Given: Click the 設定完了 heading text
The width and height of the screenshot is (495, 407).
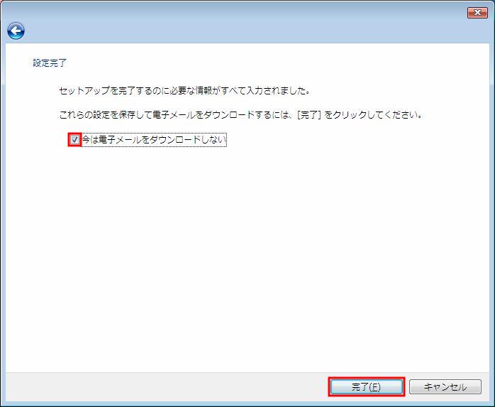Looking at the screenshot, I should click(50, 63).
